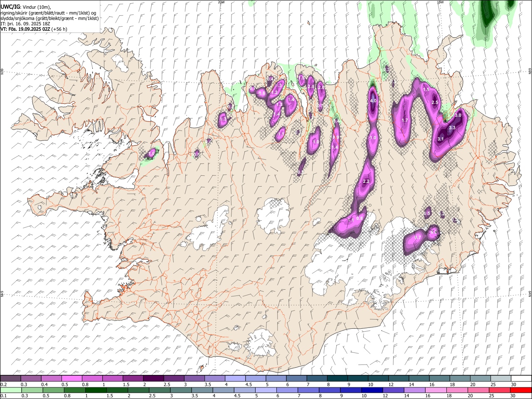Pick the red swatch above 30 in lower legend
This screenshot has width=532, height=399.
[x=520, y=390]
